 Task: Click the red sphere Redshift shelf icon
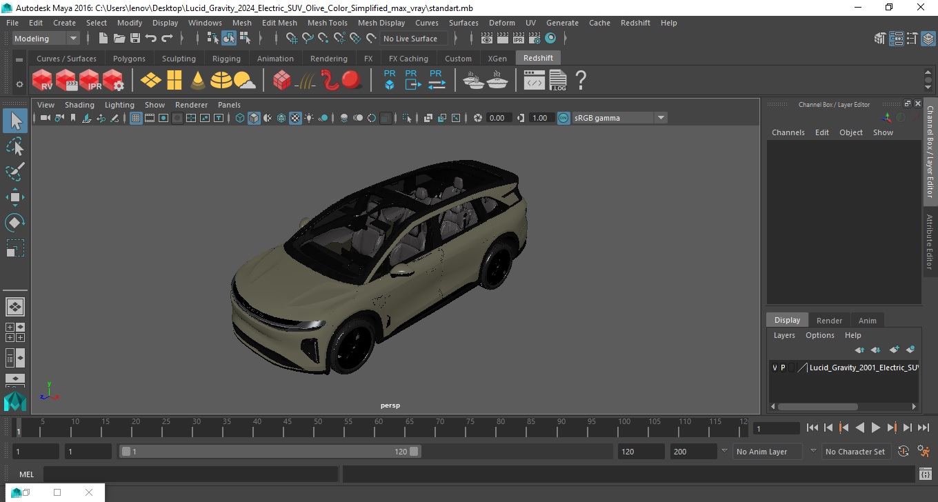(x=352, y=80)
